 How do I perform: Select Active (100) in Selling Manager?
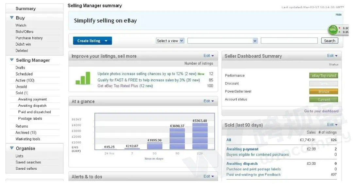[25, 80]
